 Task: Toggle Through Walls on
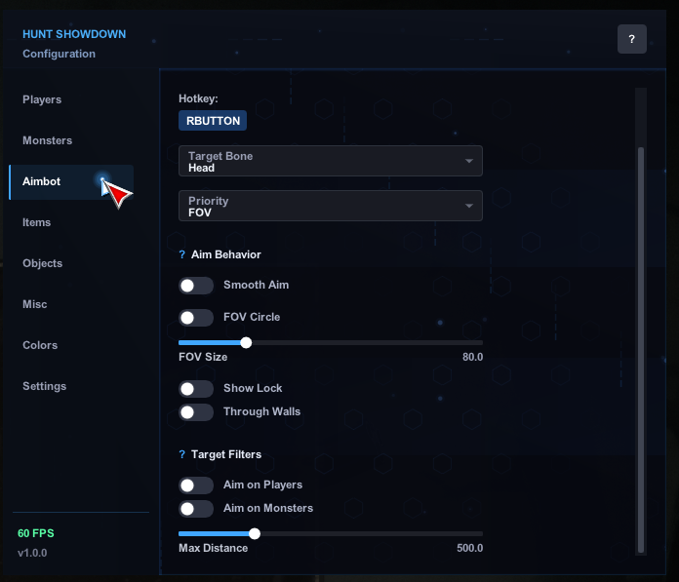tap(196, 412)
